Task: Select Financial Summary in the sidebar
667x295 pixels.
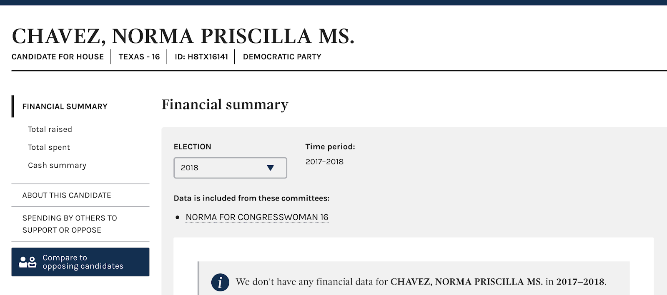Action: [x=65, y=107]
